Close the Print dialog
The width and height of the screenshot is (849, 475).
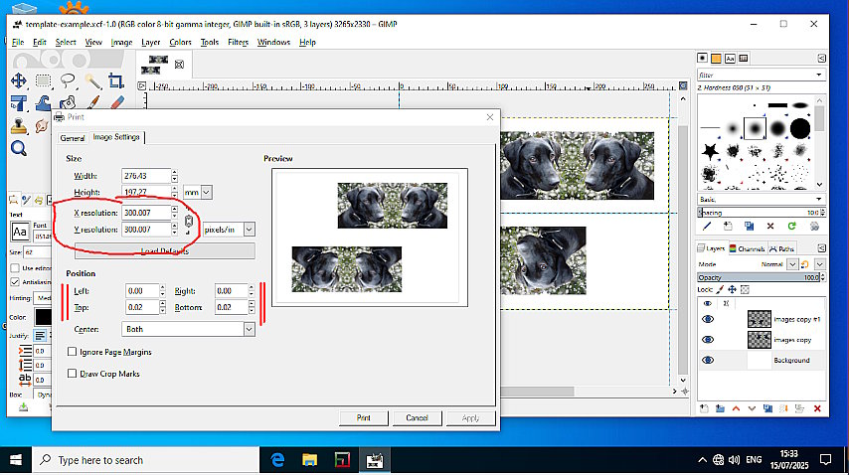pos(489,117)
